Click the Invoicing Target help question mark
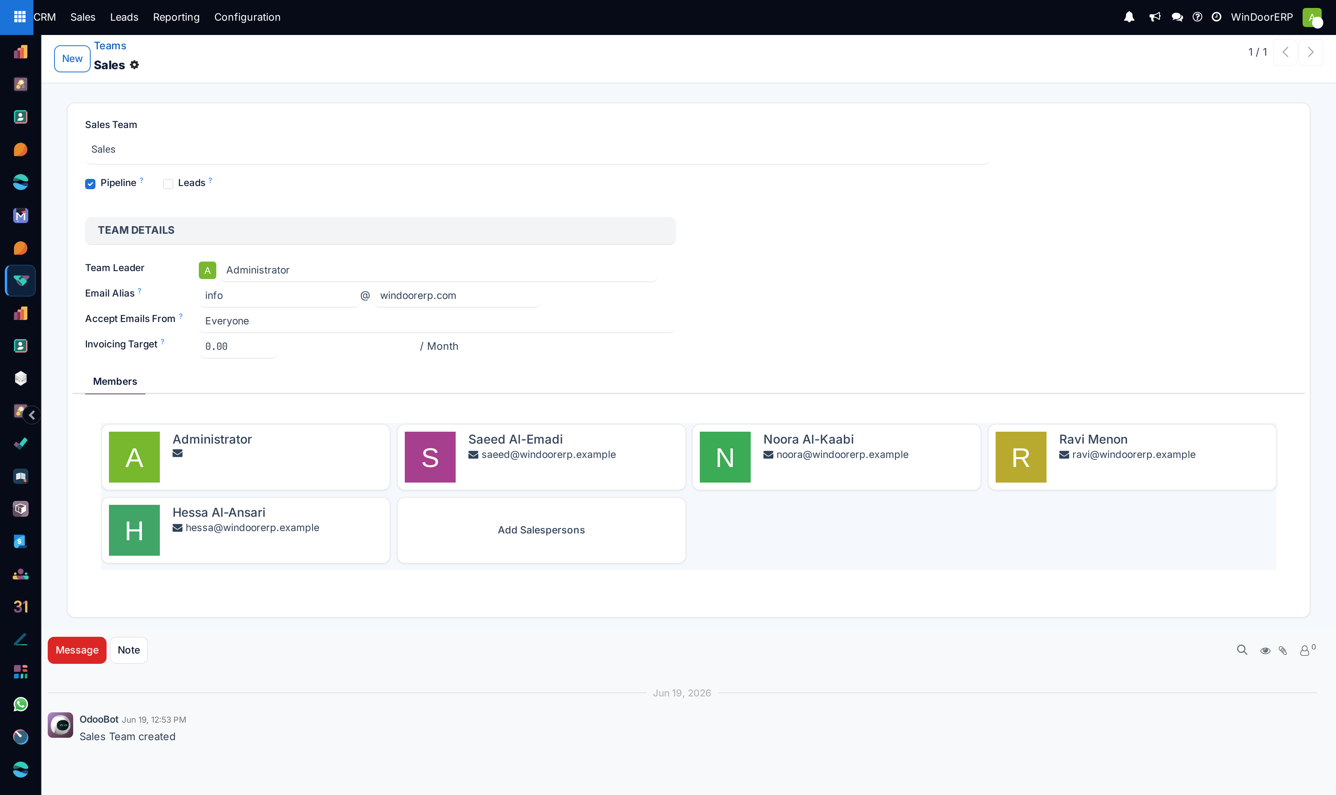 tap(162, 342)
